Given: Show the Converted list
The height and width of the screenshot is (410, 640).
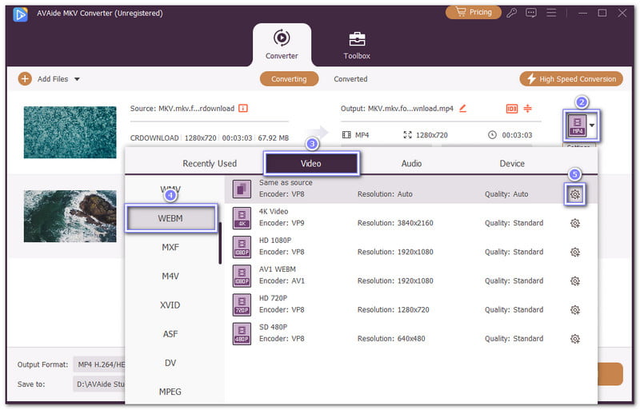Looking at the screenshot, I should (x=350, y=79).
